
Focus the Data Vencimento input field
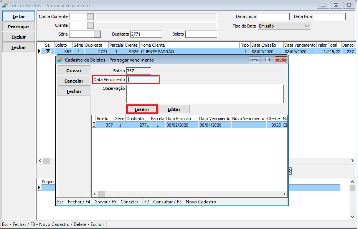coord(142,80)
